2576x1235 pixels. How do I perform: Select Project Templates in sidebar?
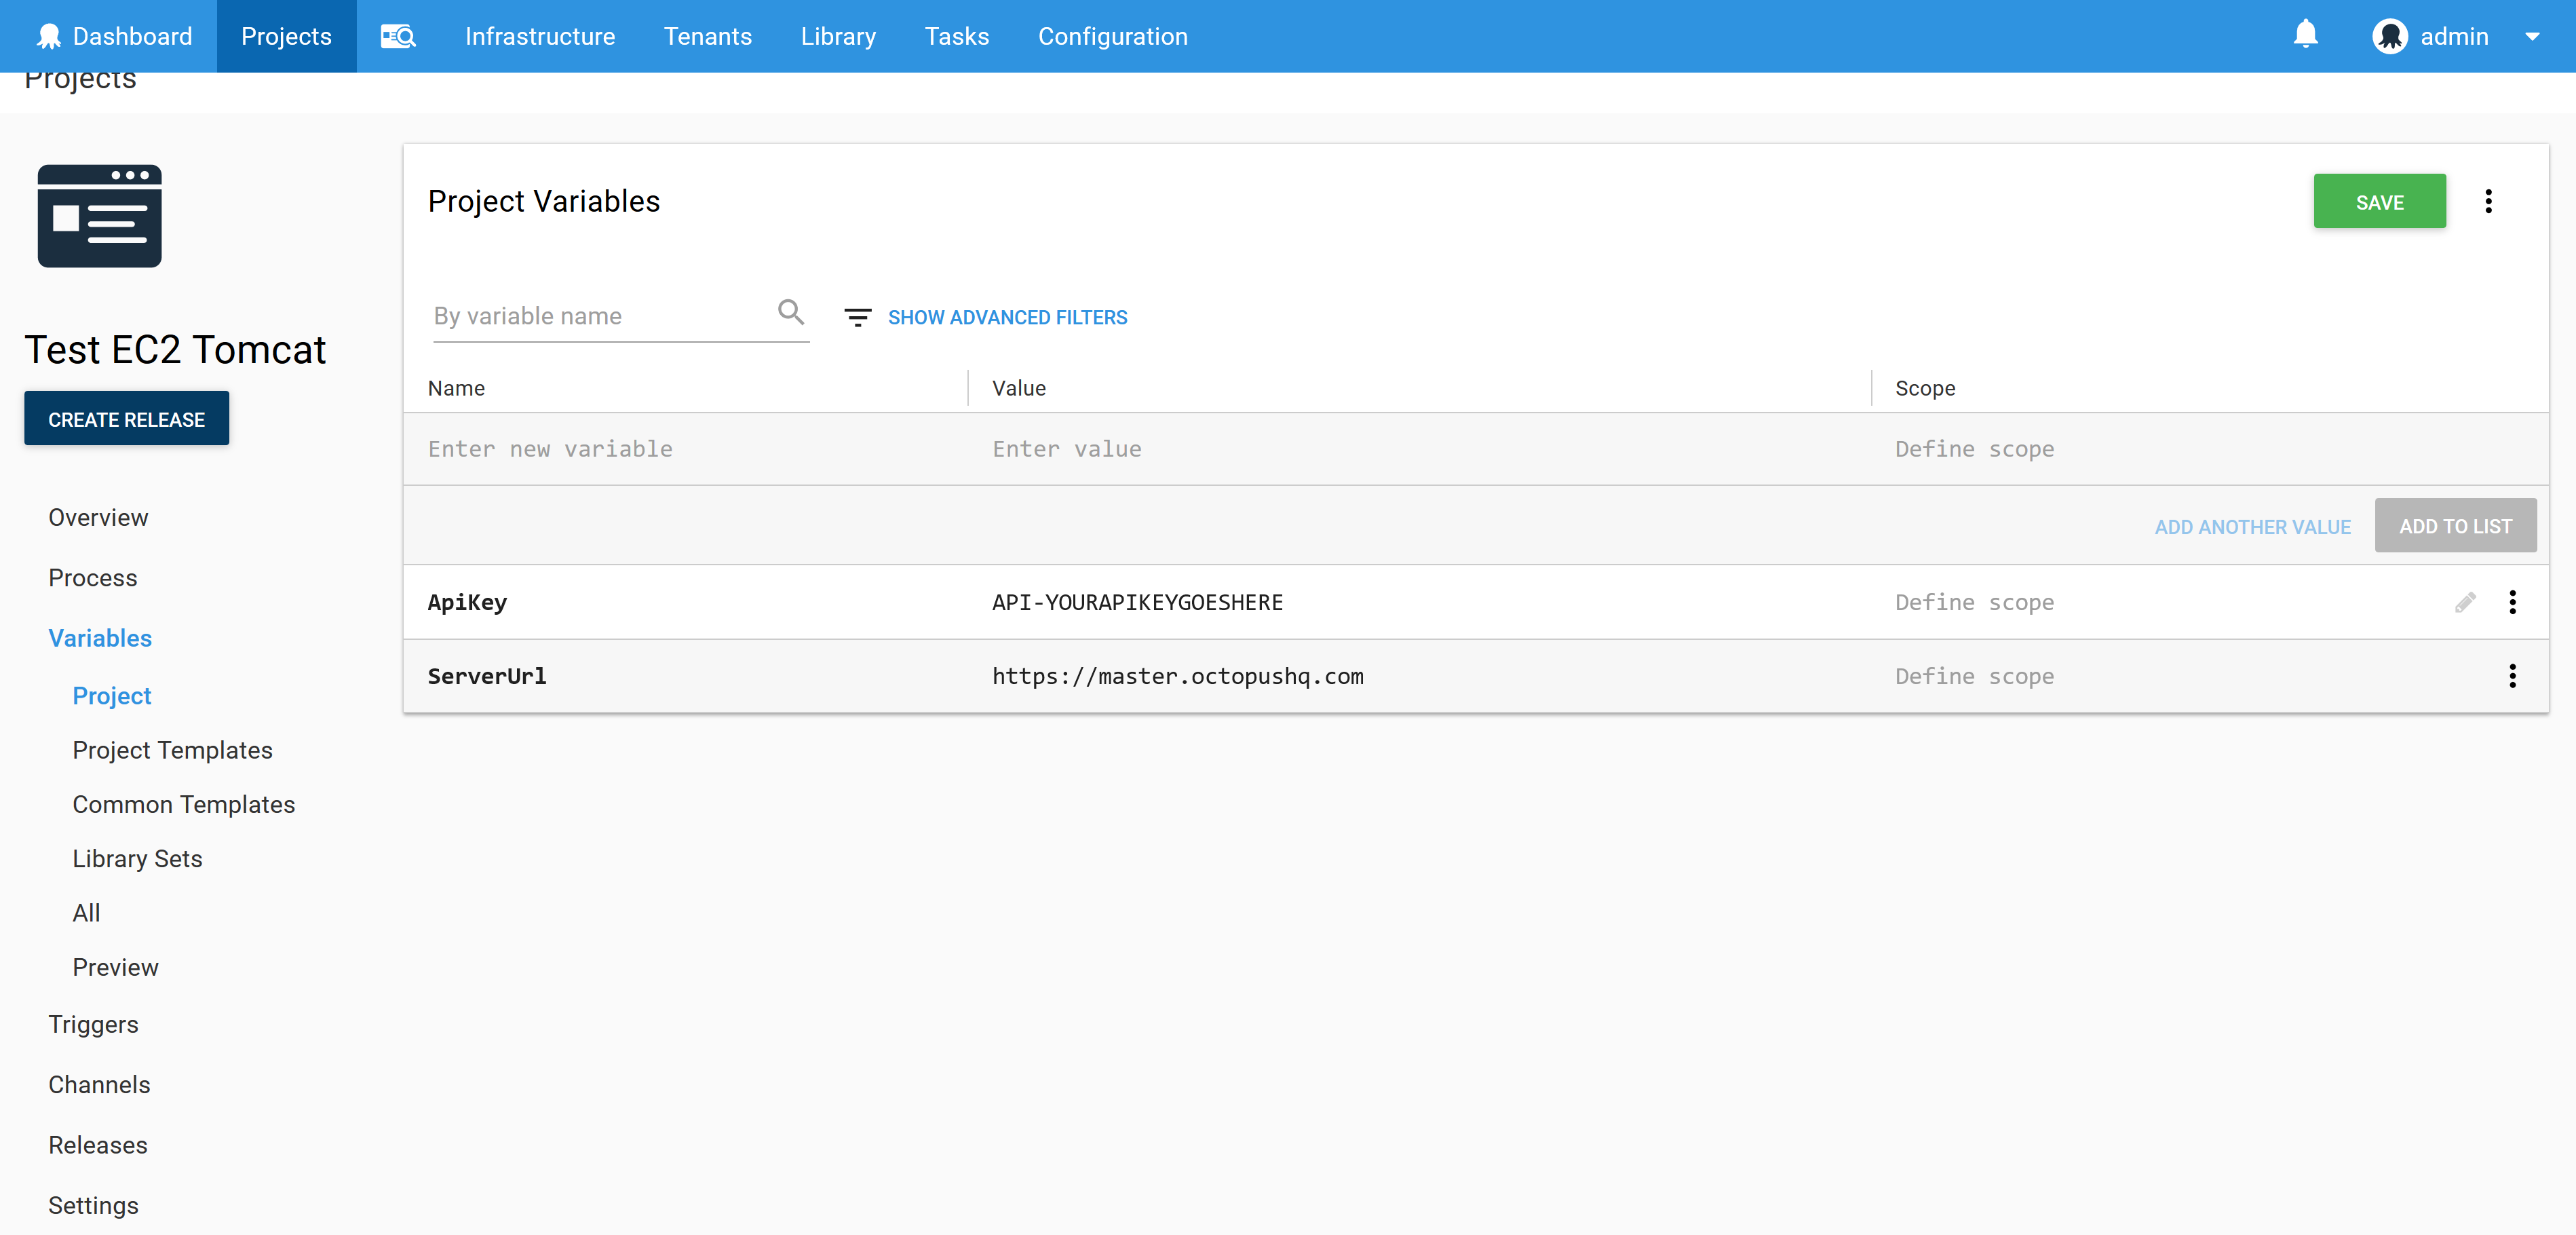(172, 750)
